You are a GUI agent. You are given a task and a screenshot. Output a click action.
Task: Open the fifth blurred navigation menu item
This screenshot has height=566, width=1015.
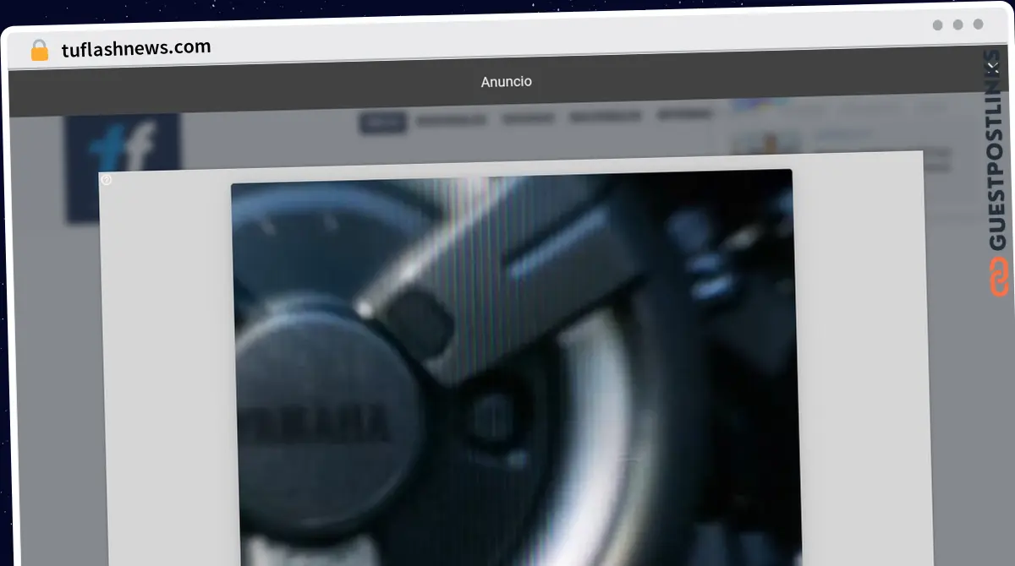coord(683,115)
